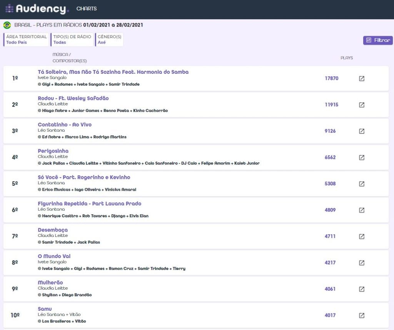Click open-in-new icon for Contatinho - Ao Vivo
This screenshot has height=330, width=394.
(x=361, y=131)
